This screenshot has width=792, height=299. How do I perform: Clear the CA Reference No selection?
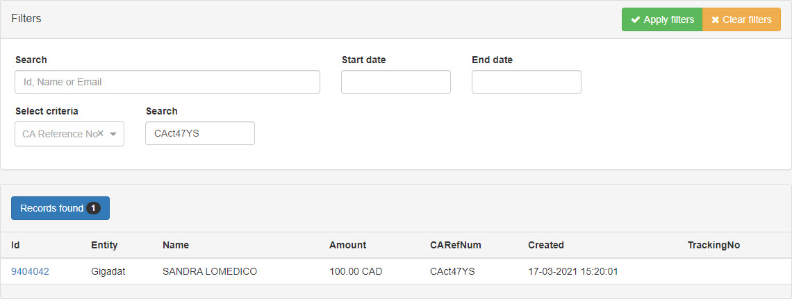101,133
